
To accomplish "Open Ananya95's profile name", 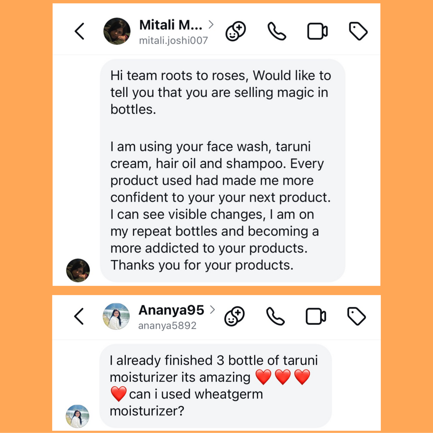I will pos(171,311).
